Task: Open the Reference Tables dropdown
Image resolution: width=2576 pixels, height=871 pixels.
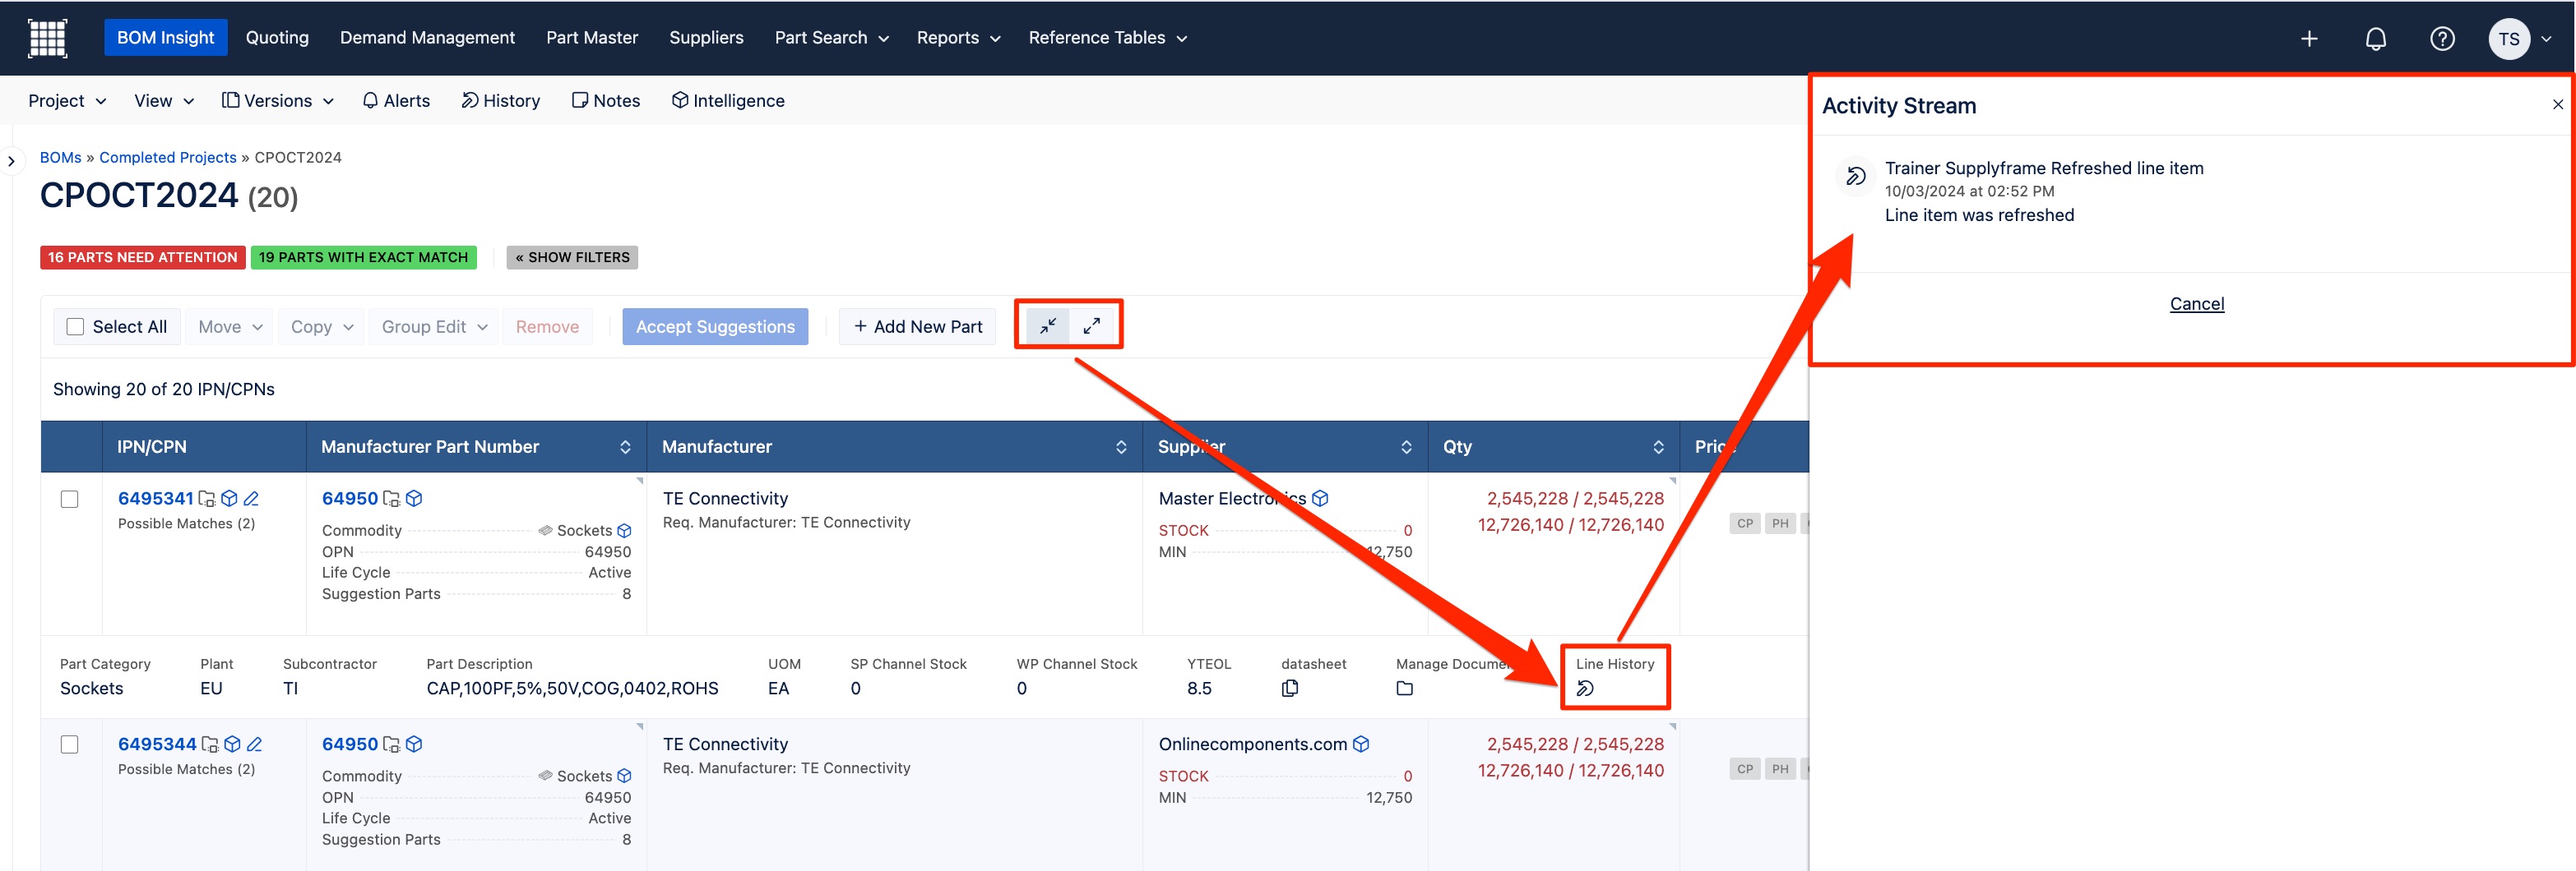Action: coord(1107,38)
